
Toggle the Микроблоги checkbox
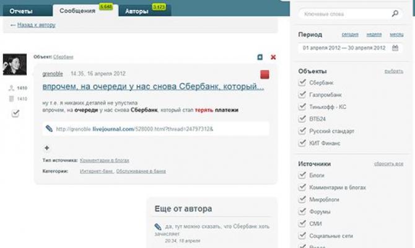tap(302, 199)
